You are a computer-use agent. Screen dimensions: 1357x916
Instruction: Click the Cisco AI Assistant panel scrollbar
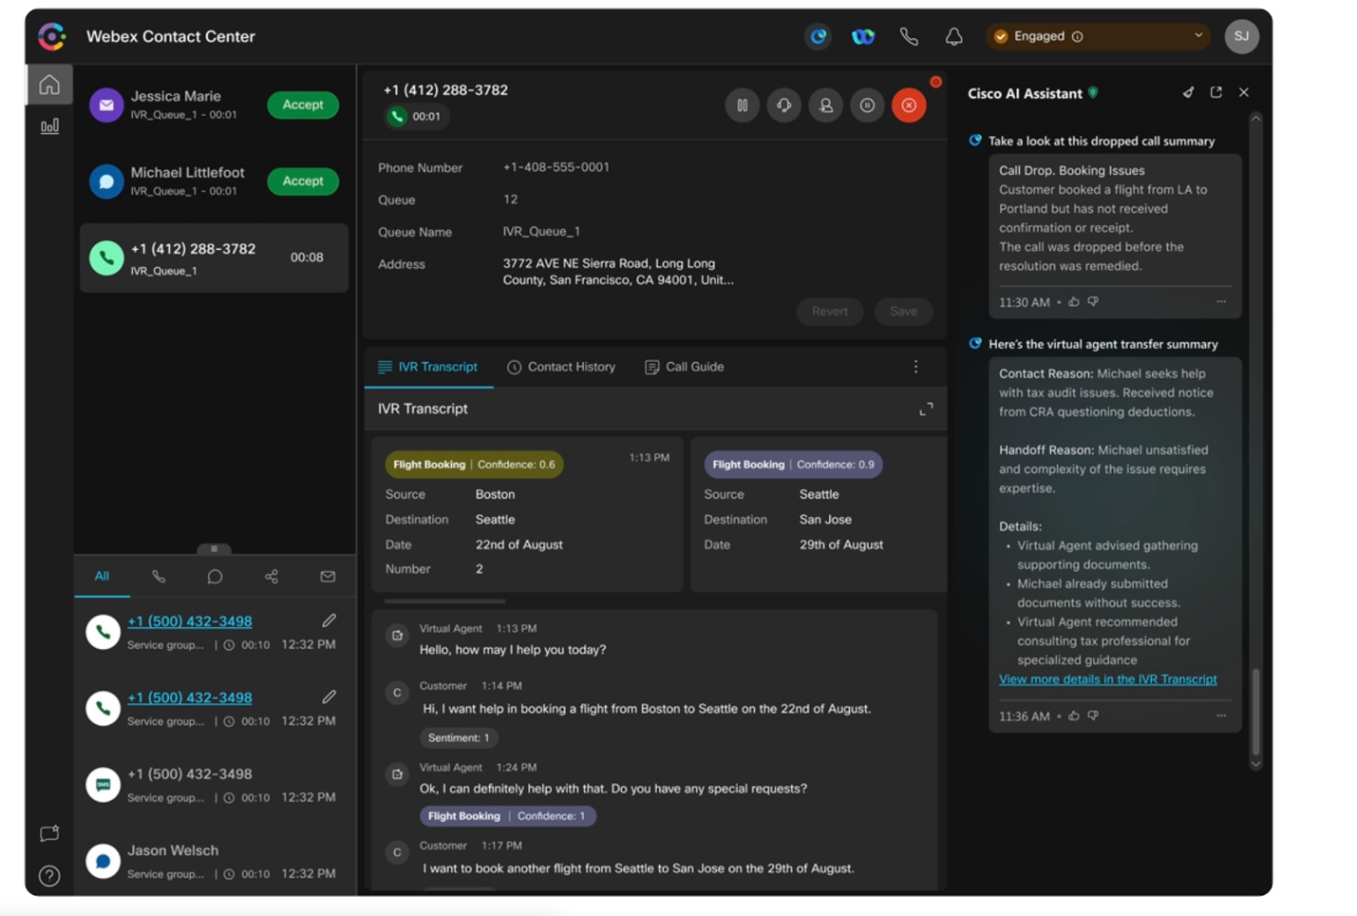coord(1256,711)
